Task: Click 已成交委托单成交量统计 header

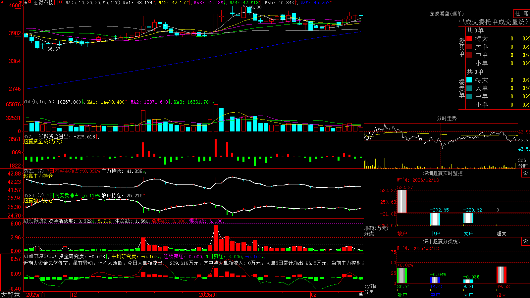Action: coord(494,22)
